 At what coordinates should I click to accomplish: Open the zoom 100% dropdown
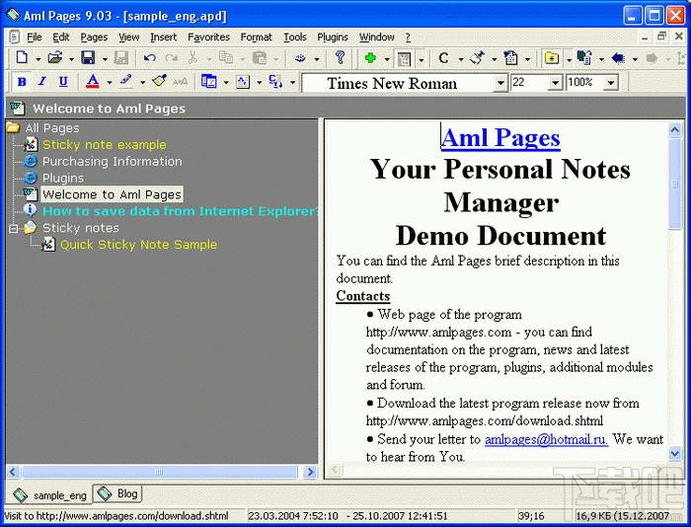click(x=611, y=83)
